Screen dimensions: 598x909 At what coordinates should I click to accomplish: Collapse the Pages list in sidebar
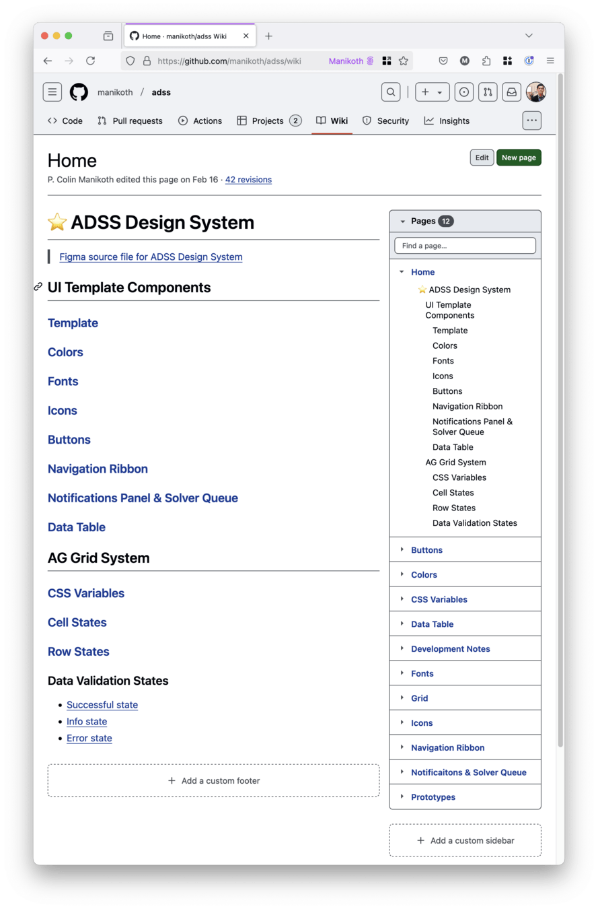tap(403, 221)
